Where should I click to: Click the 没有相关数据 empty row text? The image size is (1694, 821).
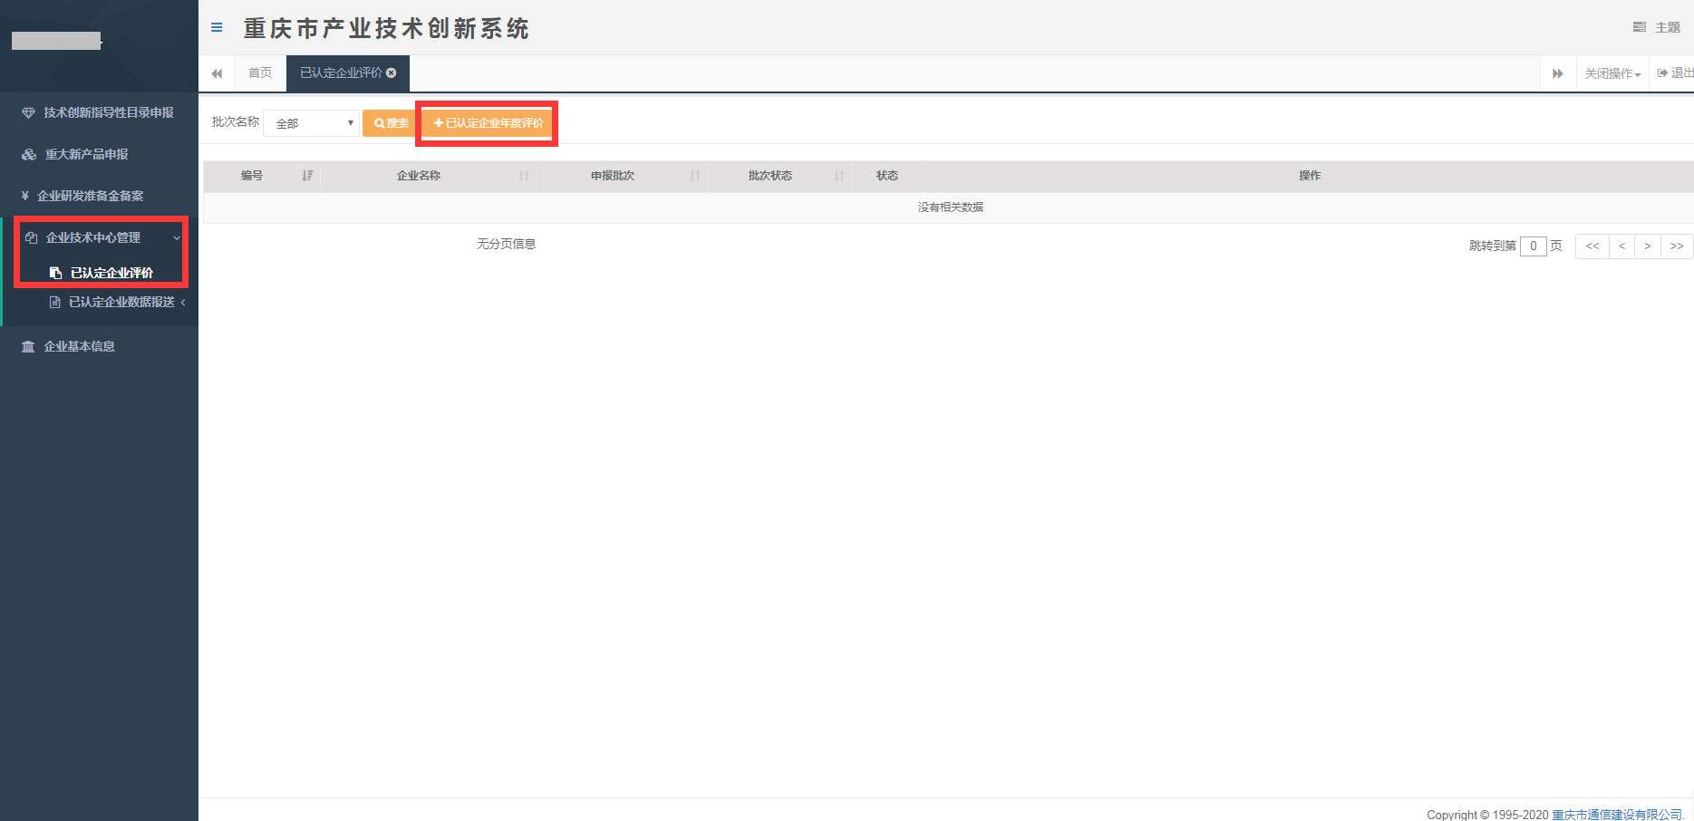[950, 208]
